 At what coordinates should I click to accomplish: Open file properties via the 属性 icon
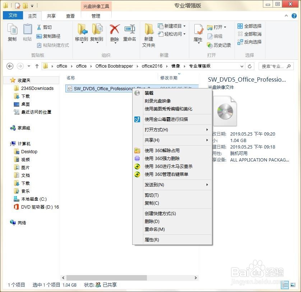click(198, 32)
